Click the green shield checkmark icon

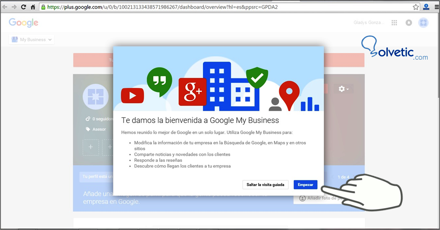point(257,77)
